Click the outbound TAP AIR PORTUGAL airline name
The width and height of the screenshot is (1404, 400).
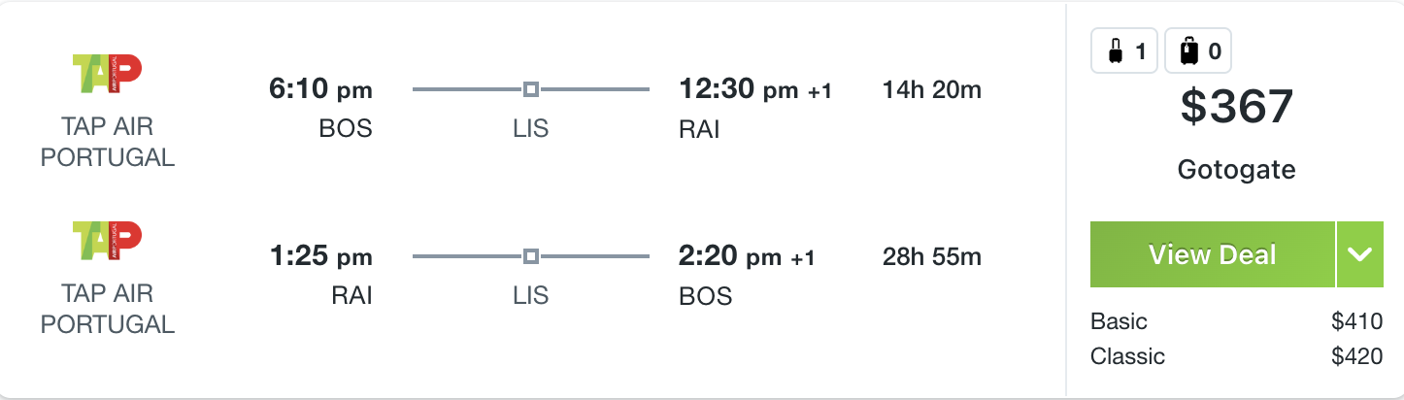pyautogui.click(x=108, y=142)
